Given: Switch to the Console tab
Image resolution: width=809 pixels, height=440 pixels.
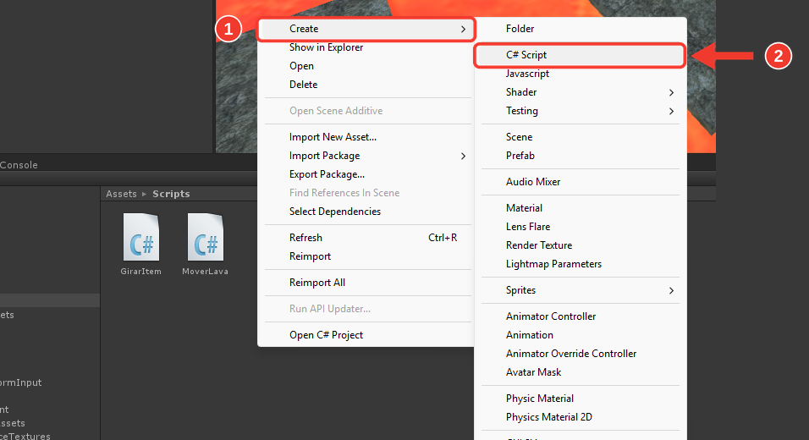Looking at the screenshot, I should point(19,165).
